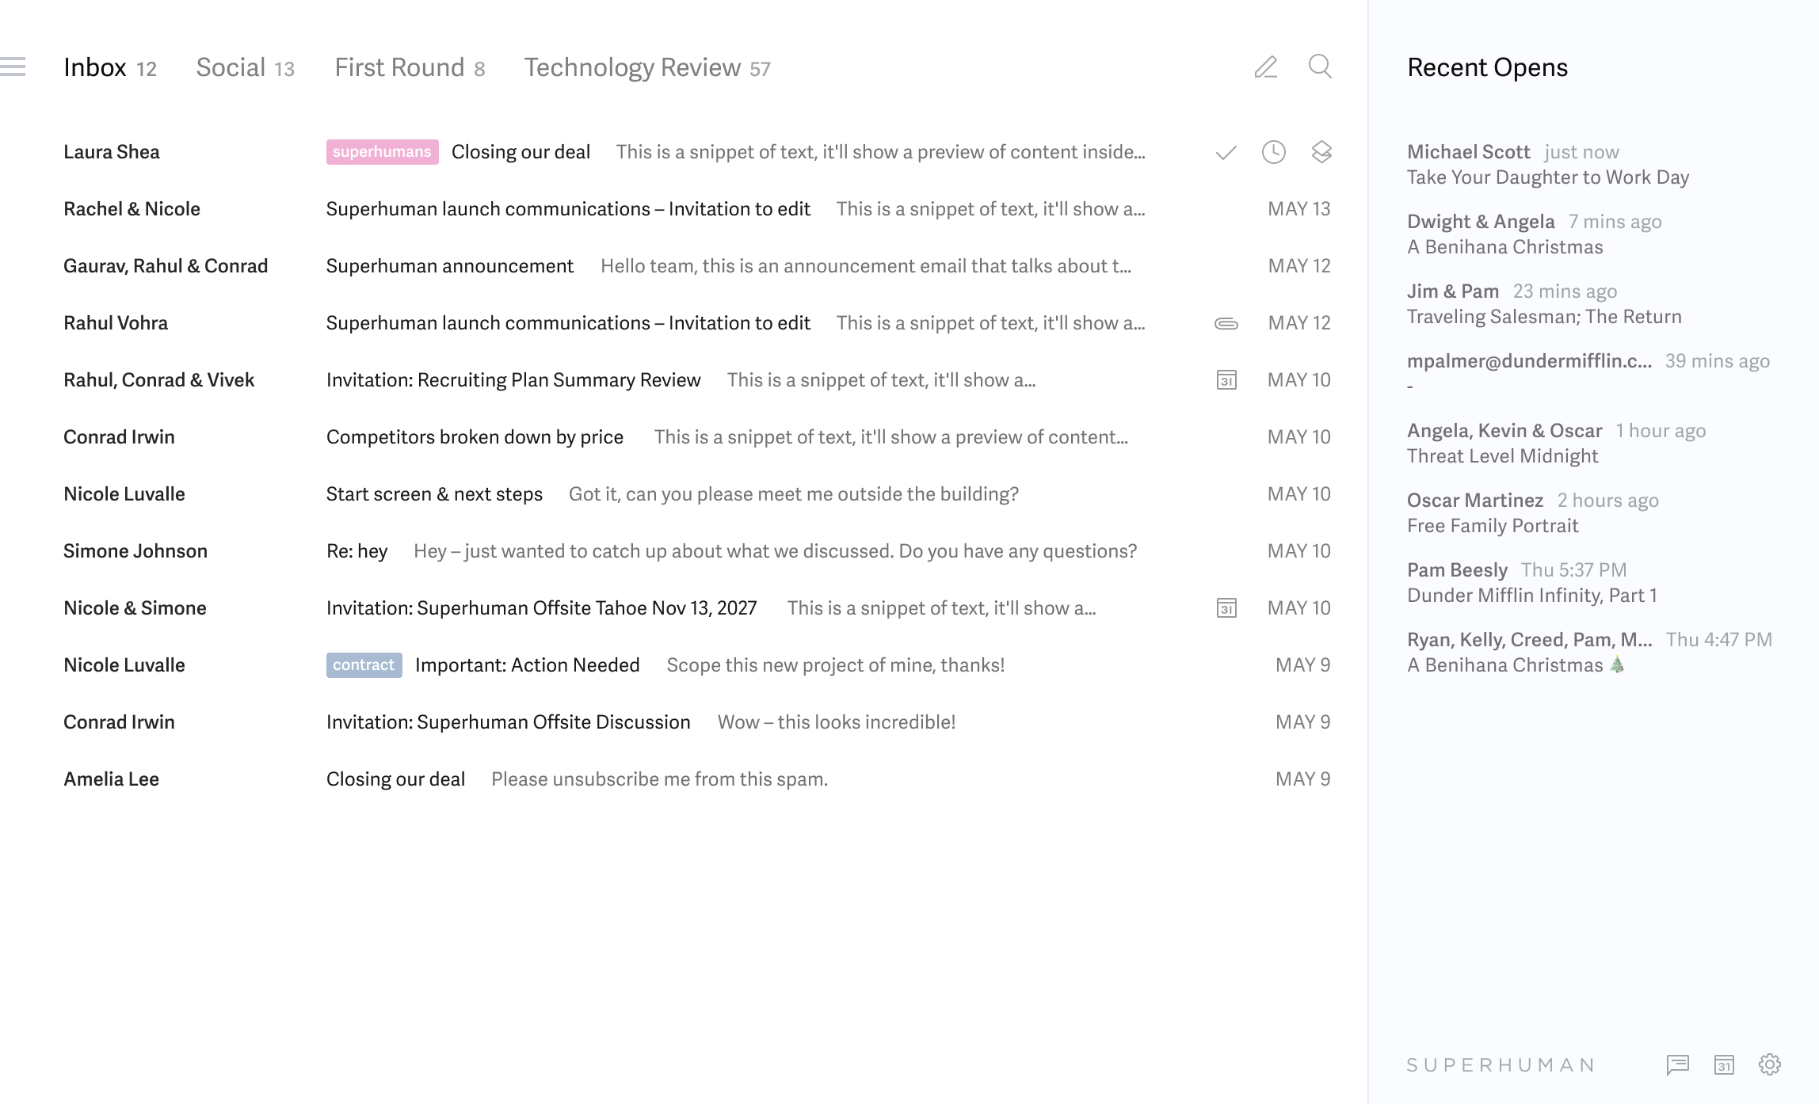Open mpalmer@dundermifflin recent open entry
The width and height of the screenshot is (1819, 1104).
[x=1588, y=374]
